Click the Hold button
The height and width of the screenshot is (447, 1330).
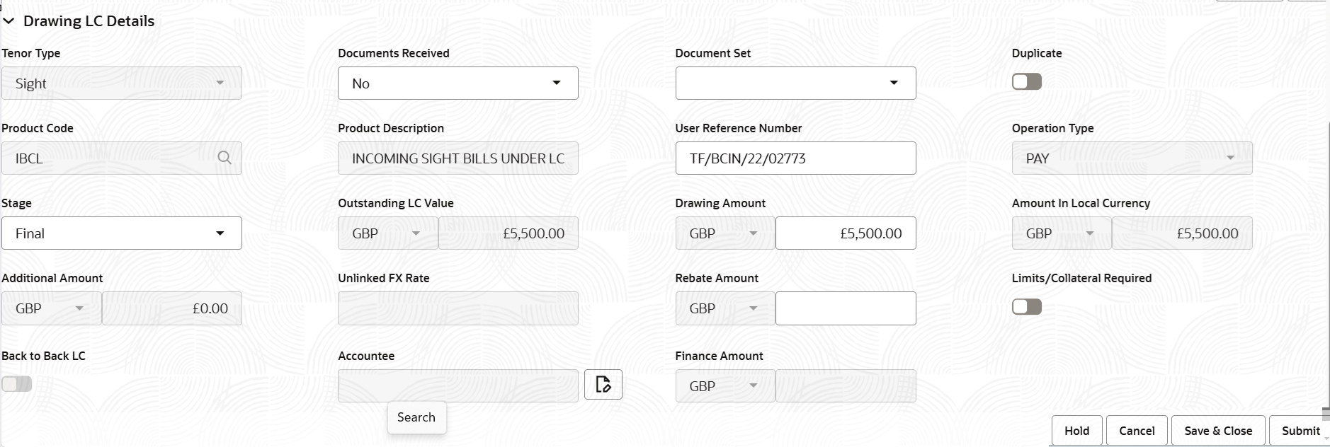coord(1076,431)
